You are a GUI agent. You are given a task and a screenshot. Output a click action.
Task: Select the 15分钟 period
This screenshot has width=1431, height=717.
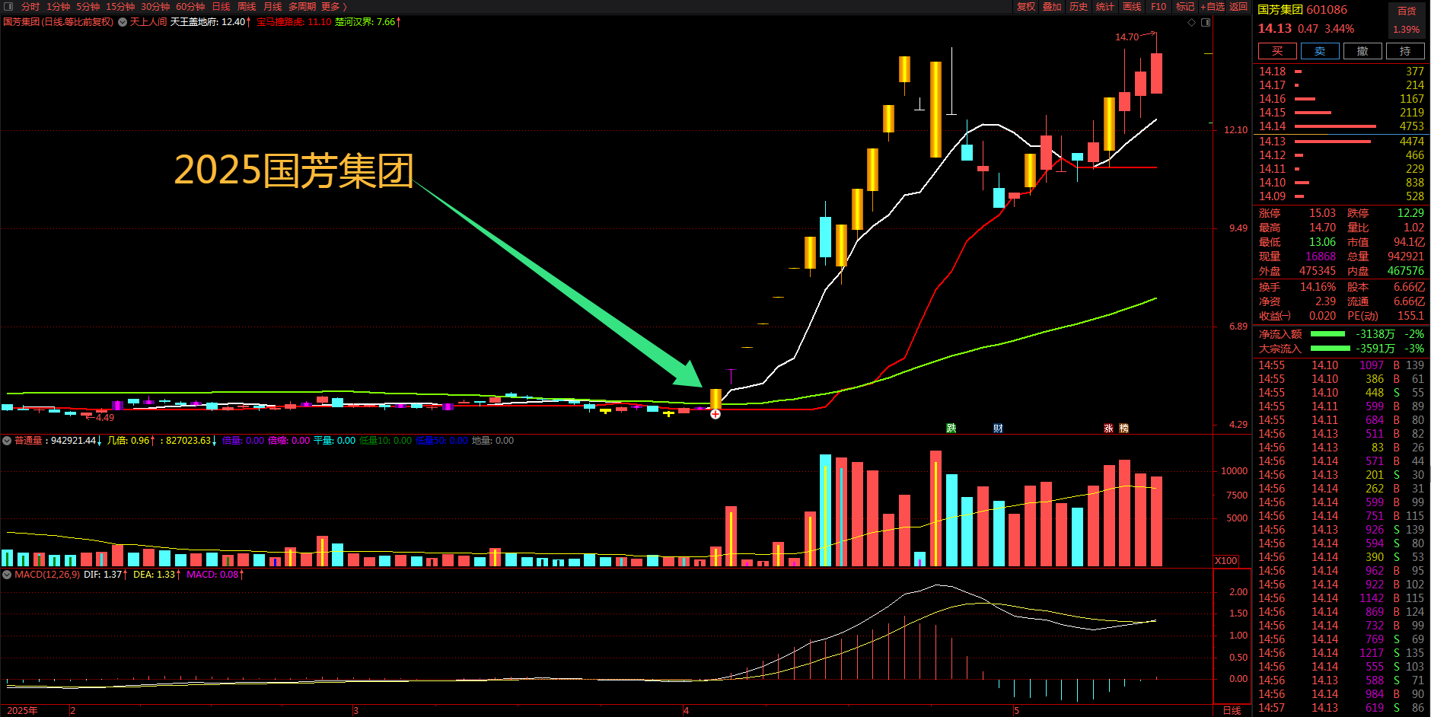(x=120, y=6)
